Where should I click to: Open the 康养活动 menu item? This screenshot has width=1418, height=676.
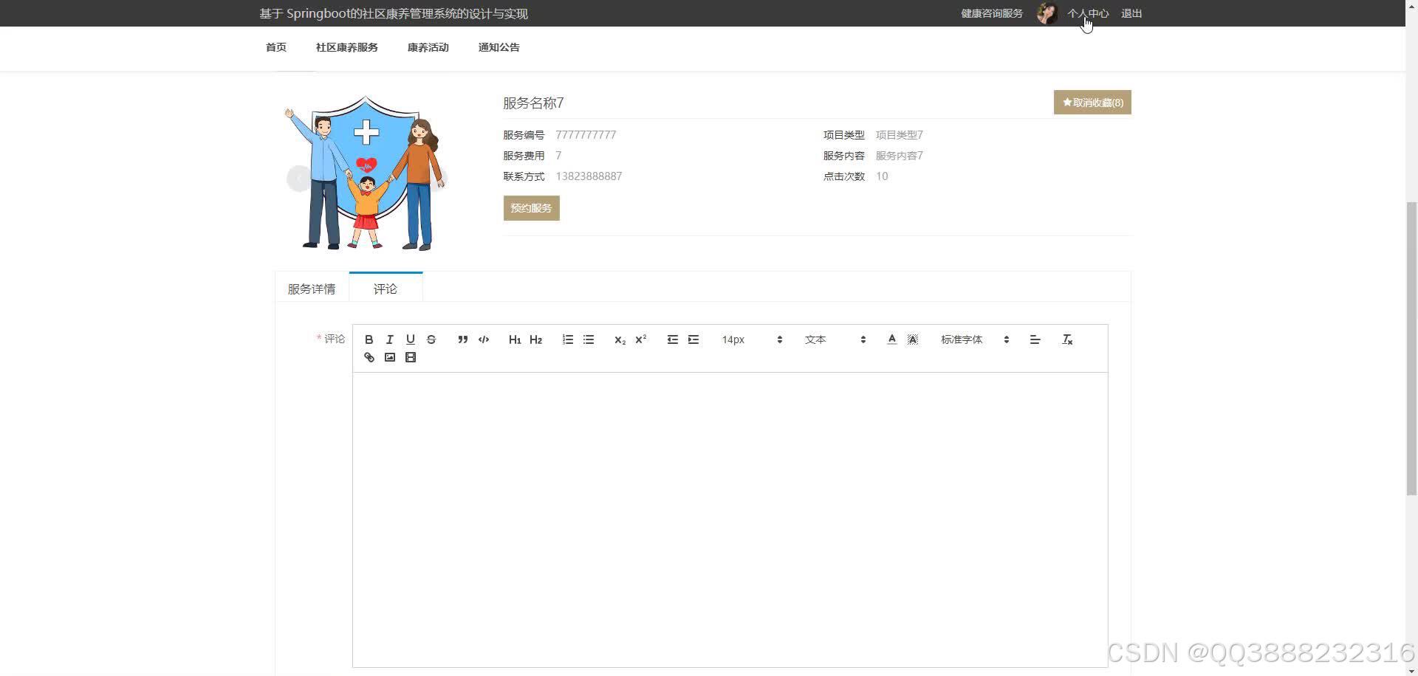pos(428,46)
